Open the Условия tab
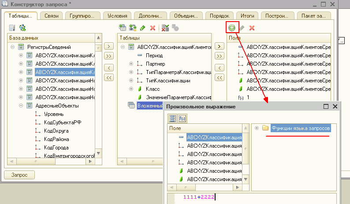Screen dimensions: 350x204 tap(117, 16)
